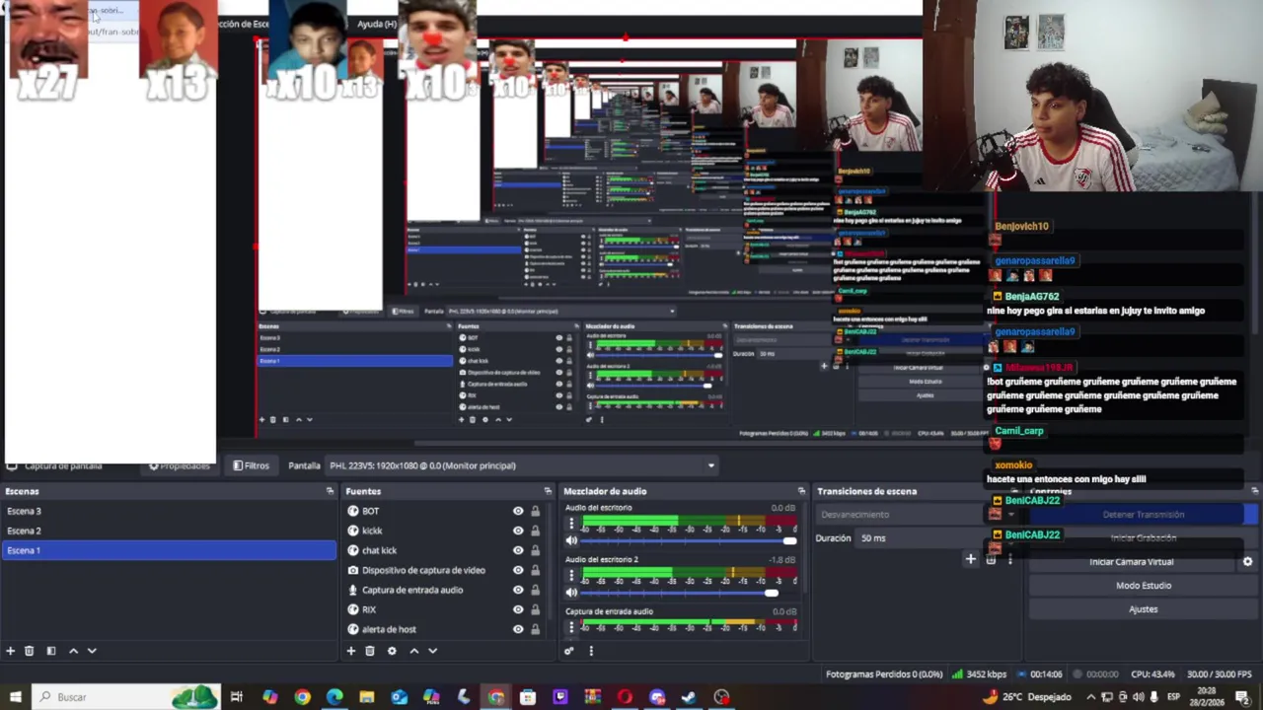Click Detener Transmisión button
Viewport: 1263px width, 710px height.
pyautogui.click(x=1144, y=514)
